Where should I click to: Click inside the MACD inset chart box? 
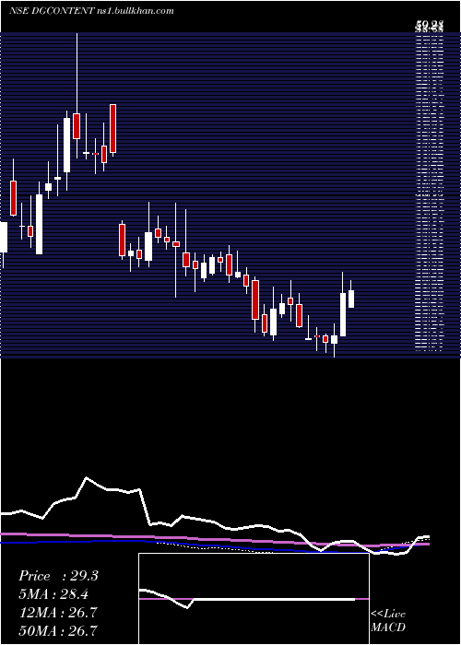(x=254, y=599)
